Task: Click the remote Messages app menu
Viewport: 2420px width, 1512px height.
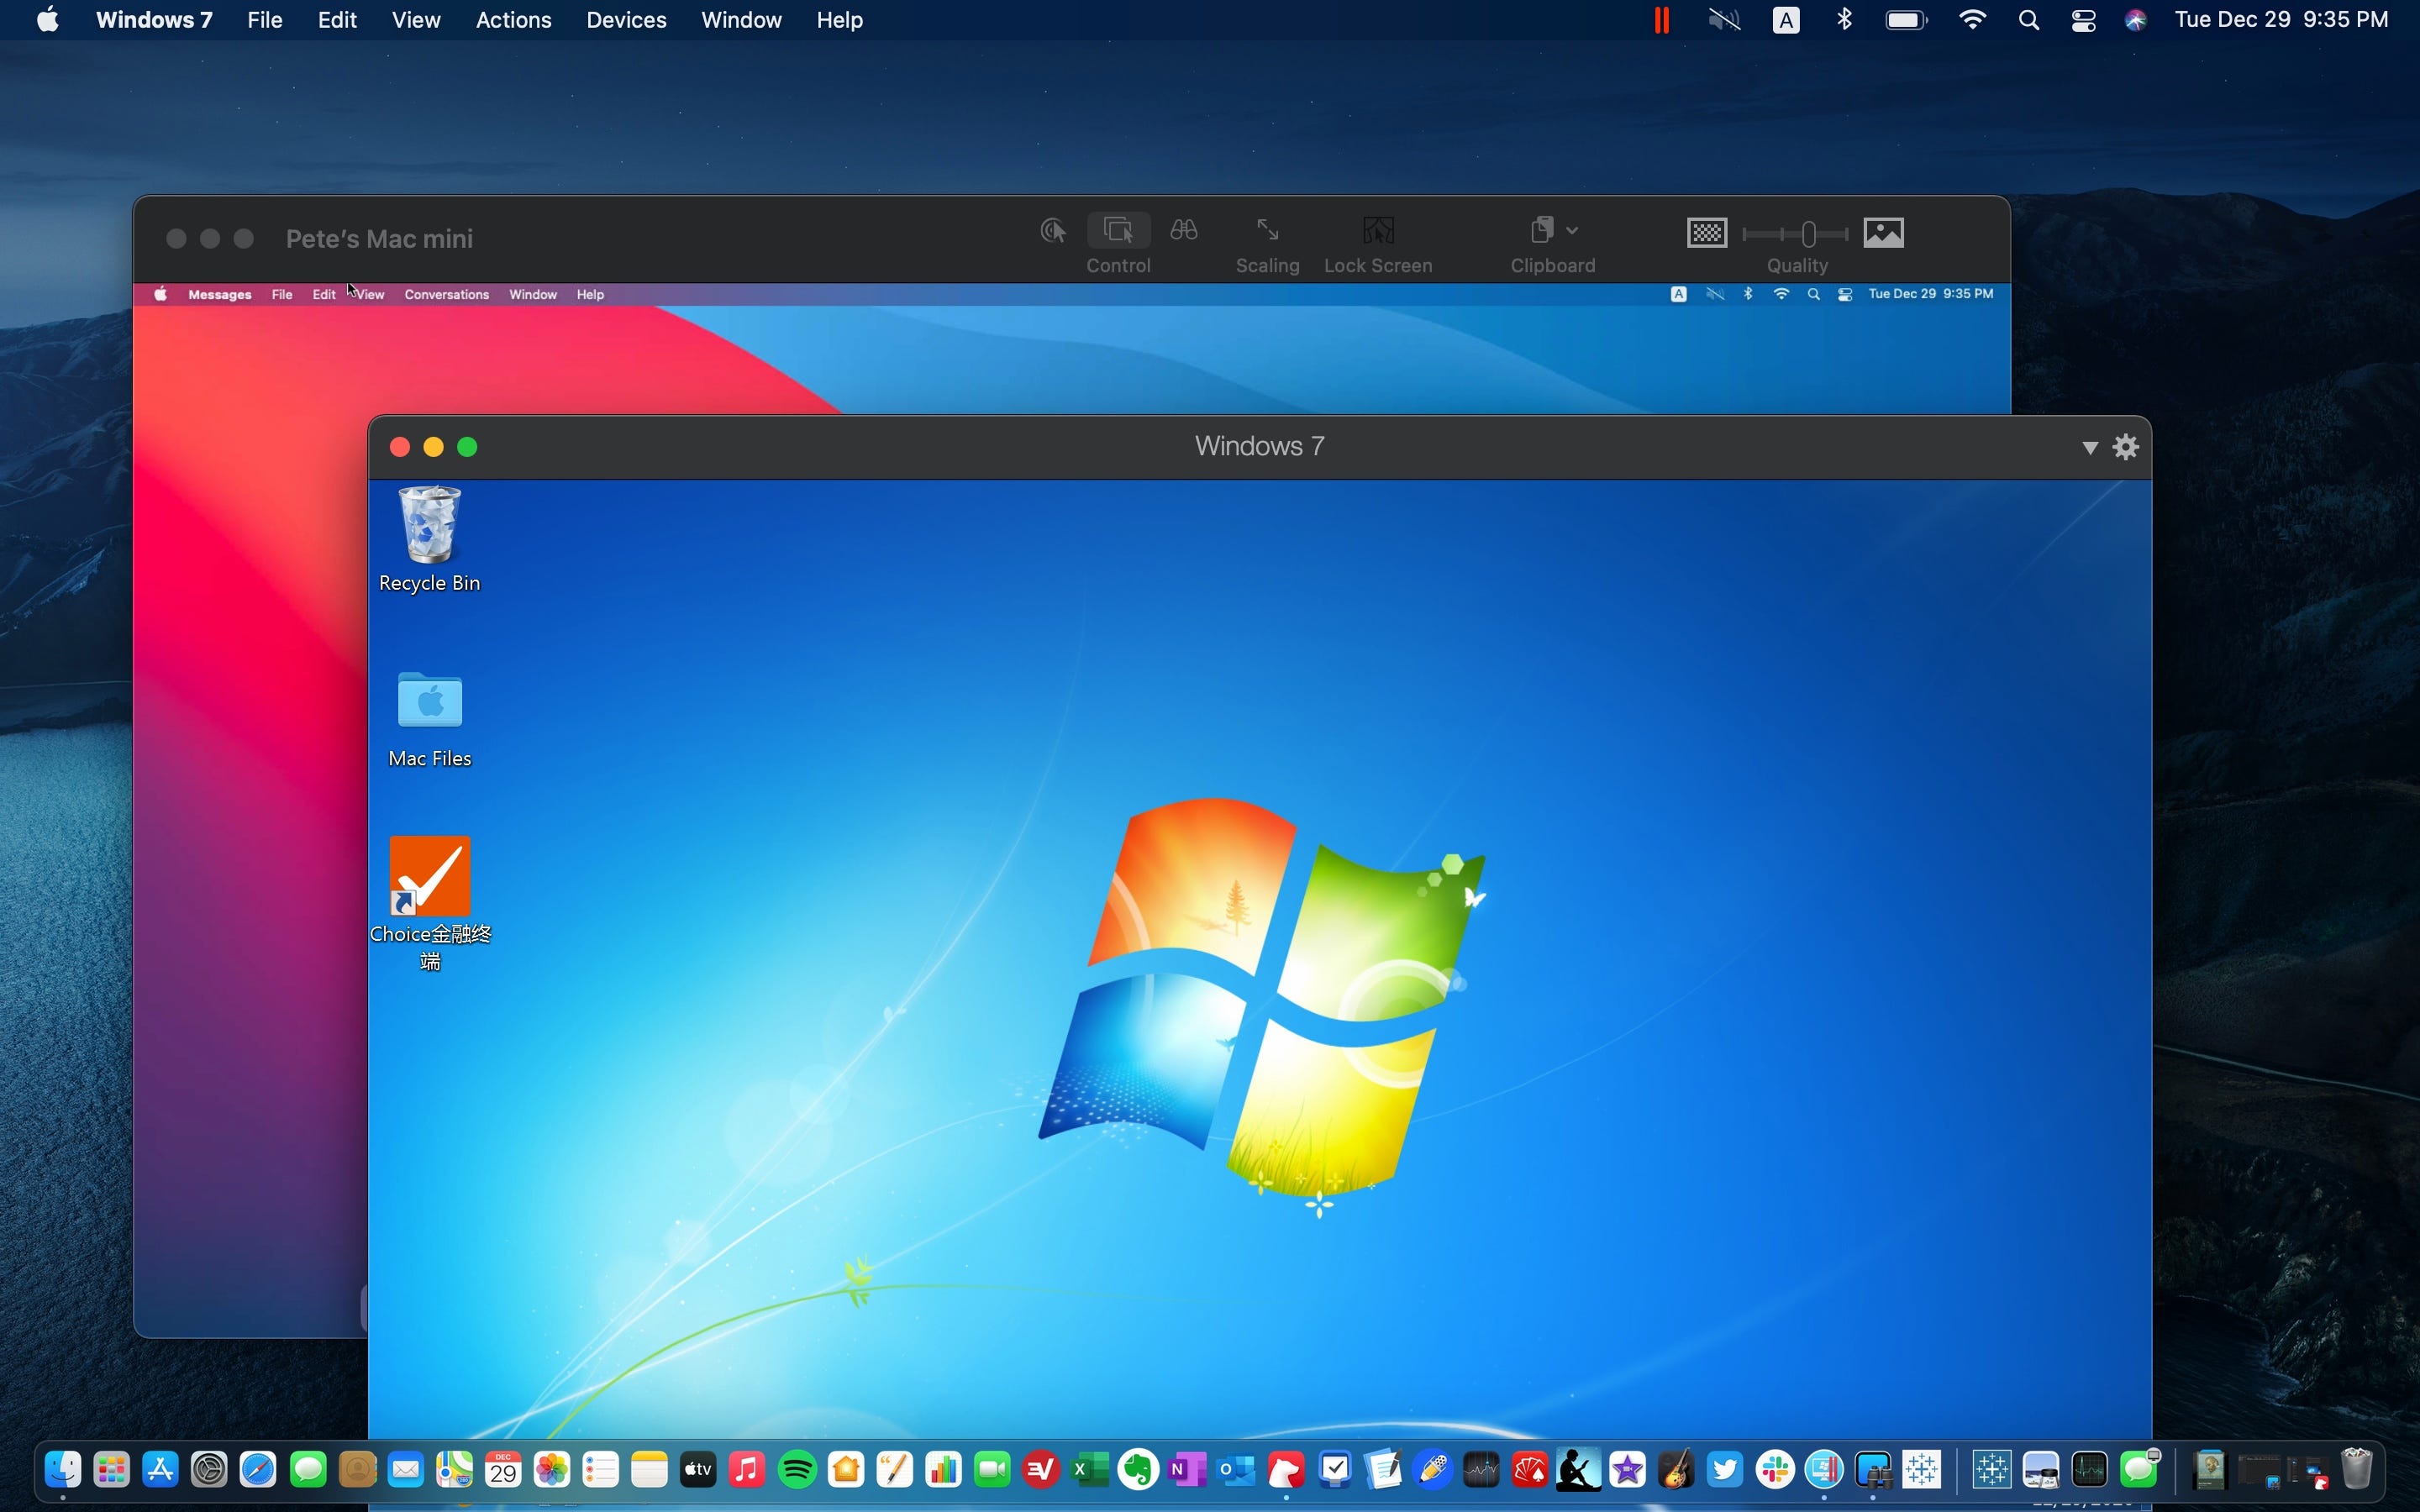Action: 220,295
